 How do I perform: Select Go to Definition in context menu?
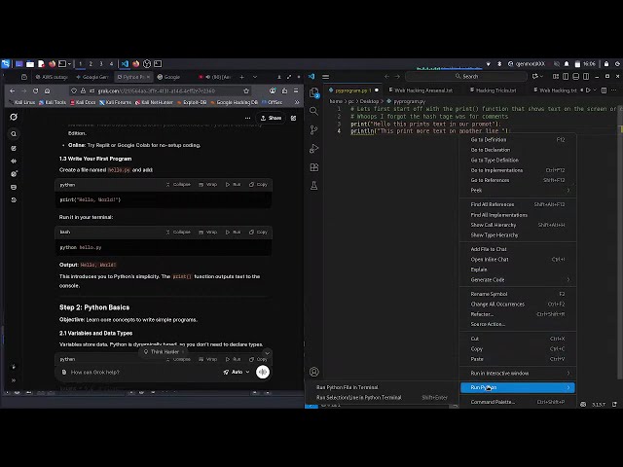tap(517, 140)
